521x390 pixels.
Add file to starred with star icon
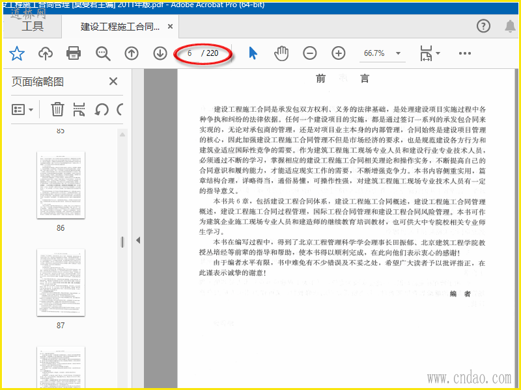(17, 53)
